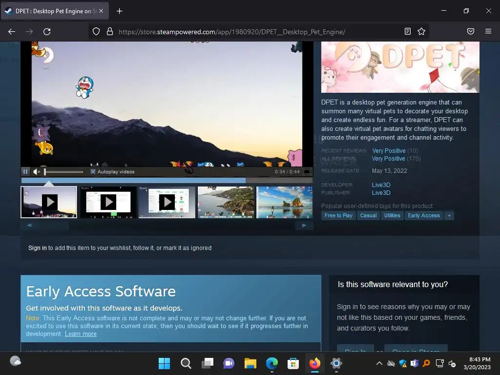The height and width of the screenshot is (375, 500).
Task: View coastal hills screenshot thumbnail
Action: click(226, 202)
